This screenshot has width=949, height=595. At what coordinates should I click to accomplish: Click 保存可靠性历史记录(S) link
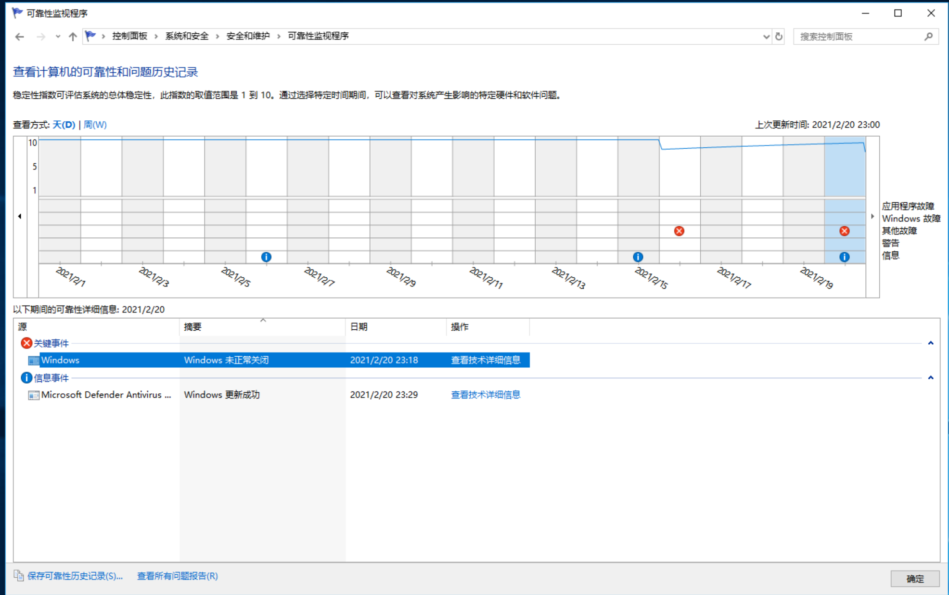click(x=75, y=576)
